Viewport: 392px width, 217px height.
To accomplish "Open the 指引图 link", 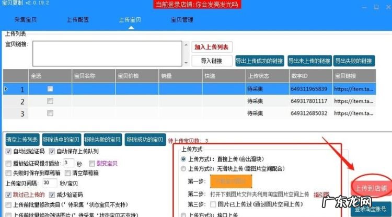I will (321, 193).
